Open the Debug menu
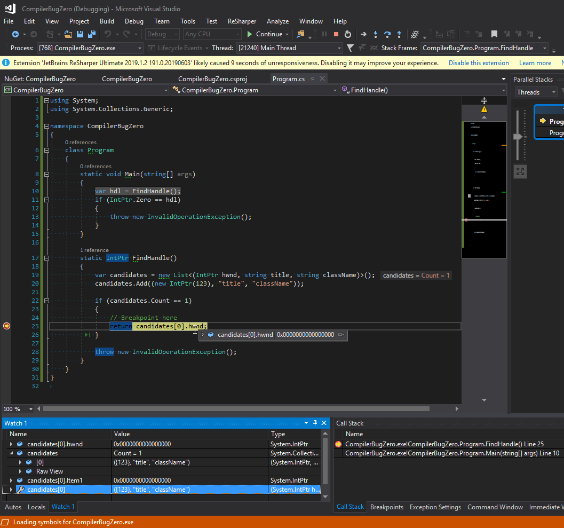Viewport: 564px width, 528px height. point(134,21)
